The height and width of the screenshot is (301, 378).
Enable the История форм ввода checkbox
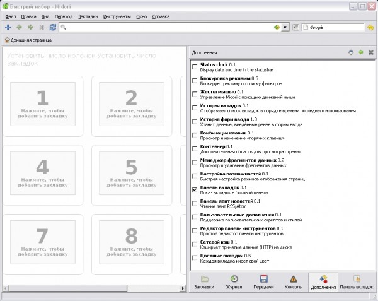195,121
